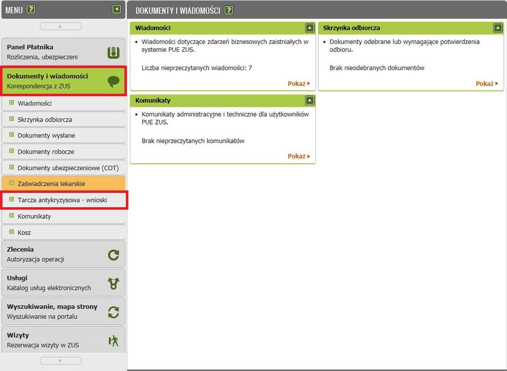Open Panel Płatnika menu section
Viewport: 507px width, 371px height.
tap(63, 52)
